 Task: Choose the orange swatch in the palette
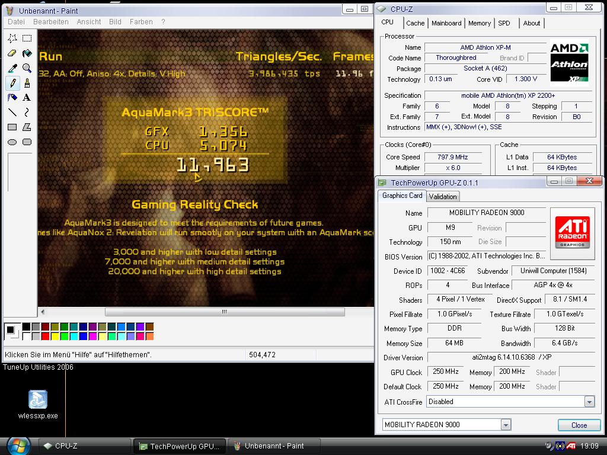click(149, 337)
